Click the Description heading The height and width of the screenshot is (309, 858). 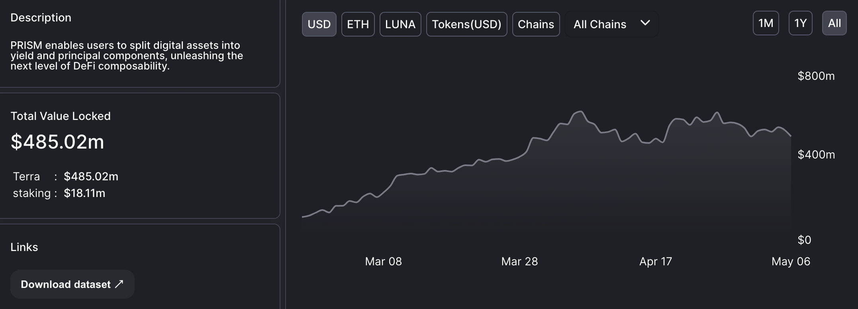[41, 17]
